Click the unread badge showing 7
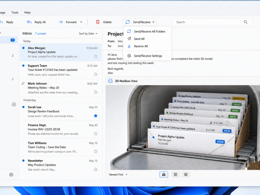 pos(13,40)
